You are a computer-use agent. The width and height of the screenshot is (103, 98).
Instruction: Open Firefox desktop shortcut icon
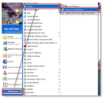(6, 22)
